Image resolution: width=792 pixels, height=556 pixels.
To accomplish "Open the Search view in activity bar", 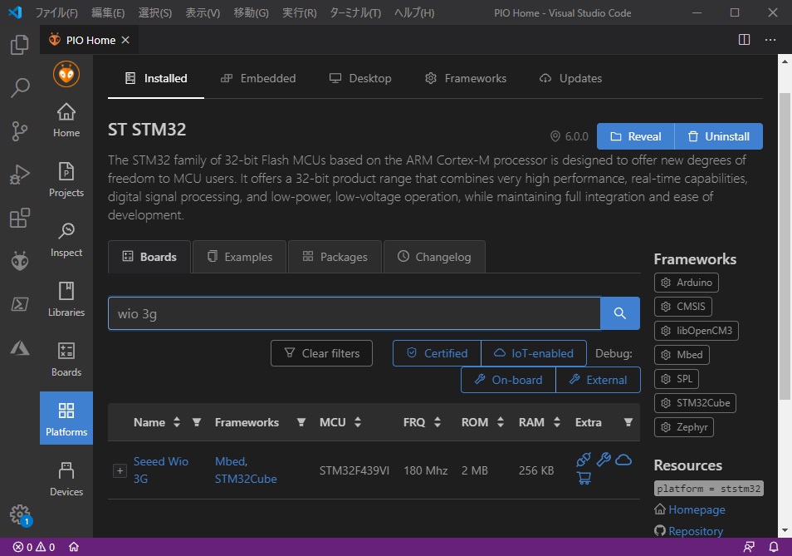I will [20, 88].
